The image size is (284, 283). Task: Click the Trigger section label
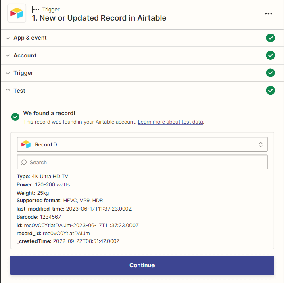(23, 73)
